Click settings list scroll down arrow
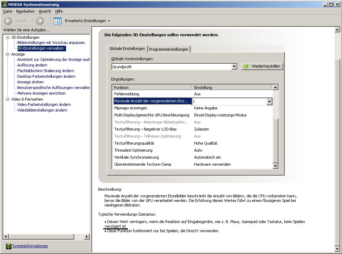 275,166
